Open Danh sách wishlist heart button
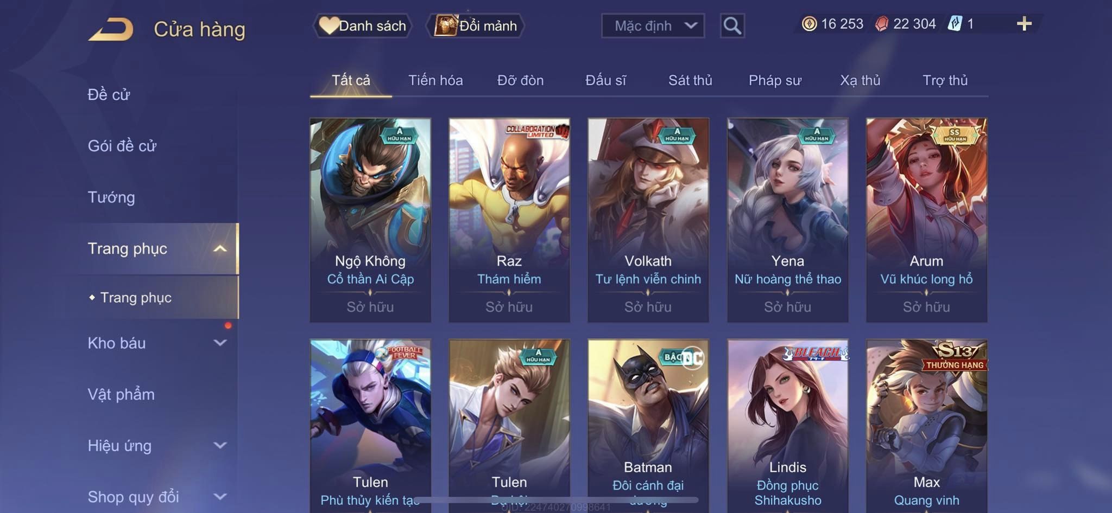 tap(363, 25)
